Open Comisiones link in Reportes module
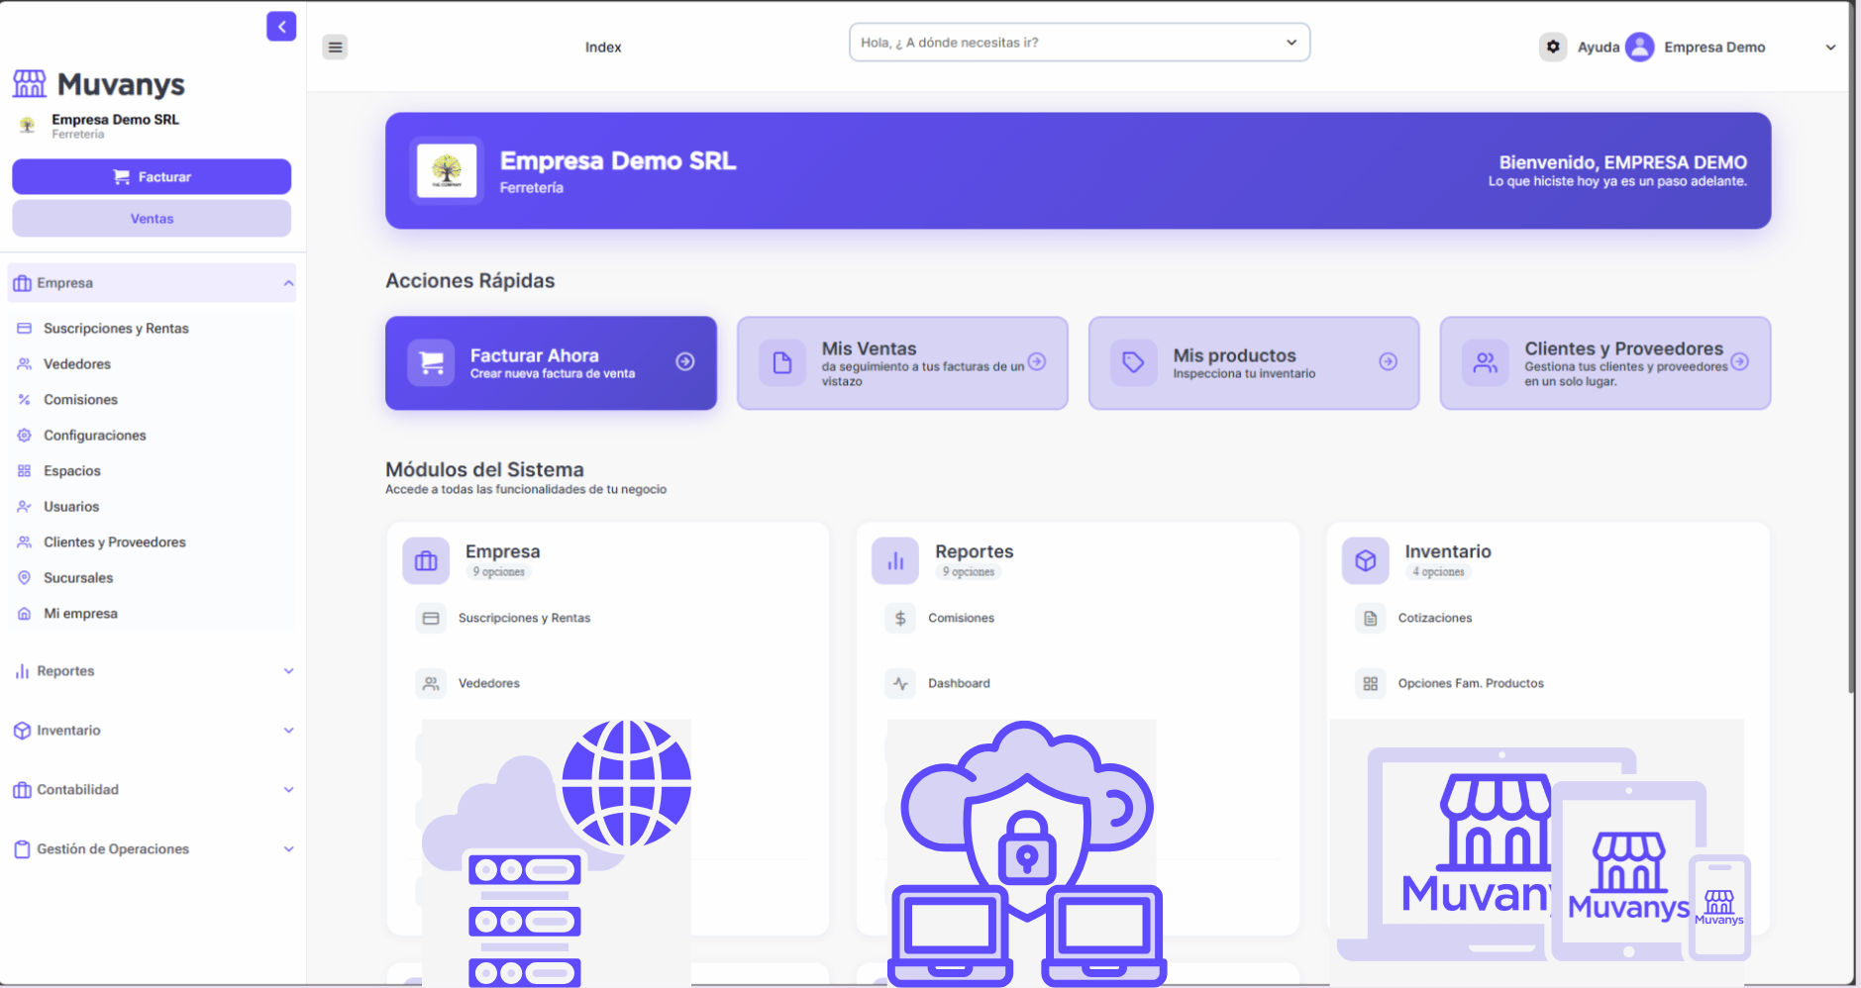Viewport: 1861px width, 988px height. tap(961, 618)
